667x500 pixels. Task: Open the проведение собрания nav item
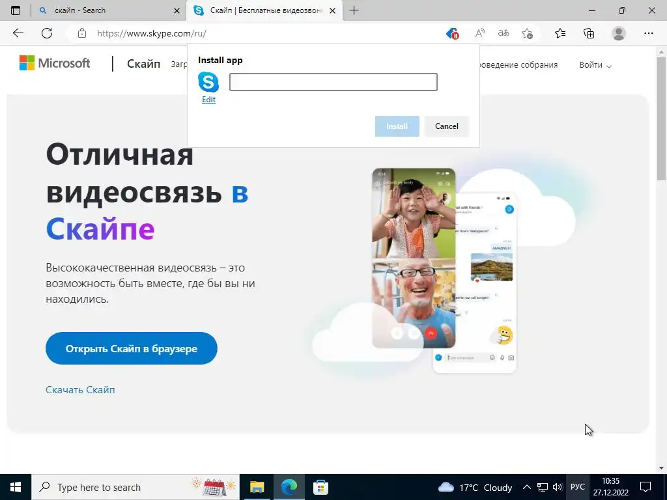tap(518, 65)
